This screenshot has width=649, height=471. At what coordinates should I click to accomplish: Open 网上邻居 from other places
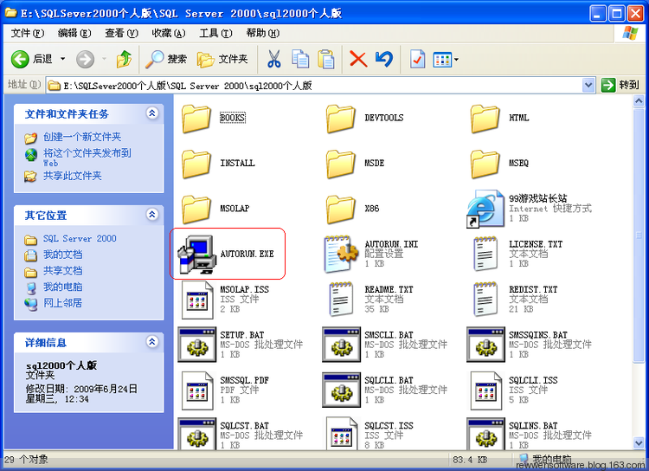click(x=62, y=303)
